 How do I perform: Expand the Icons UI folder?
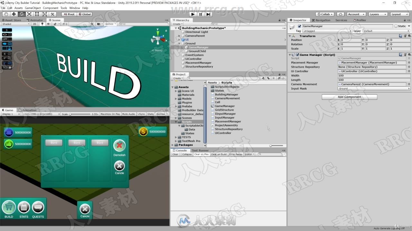[x=176, y=91]
